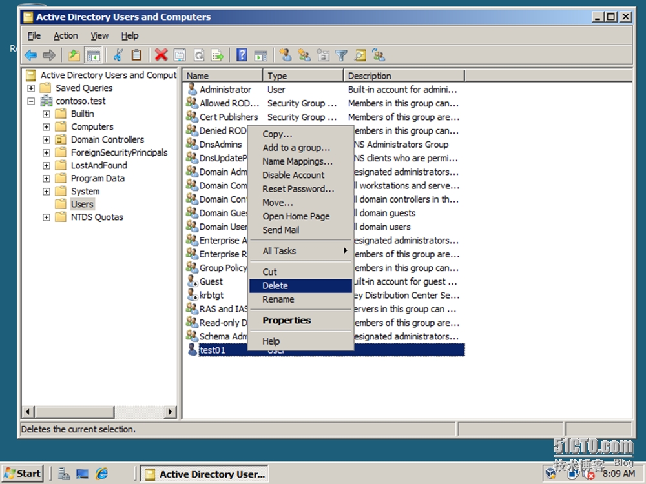Open the File menu
This screenshot has height=484, width=646.
tap(34, 35)
